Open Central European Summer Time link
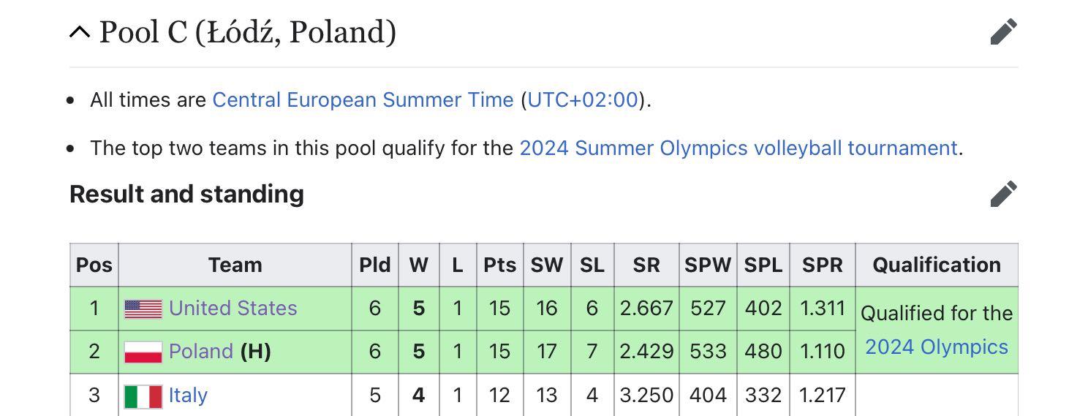Viewport: 1088px width, 416px height. [363, 100]
